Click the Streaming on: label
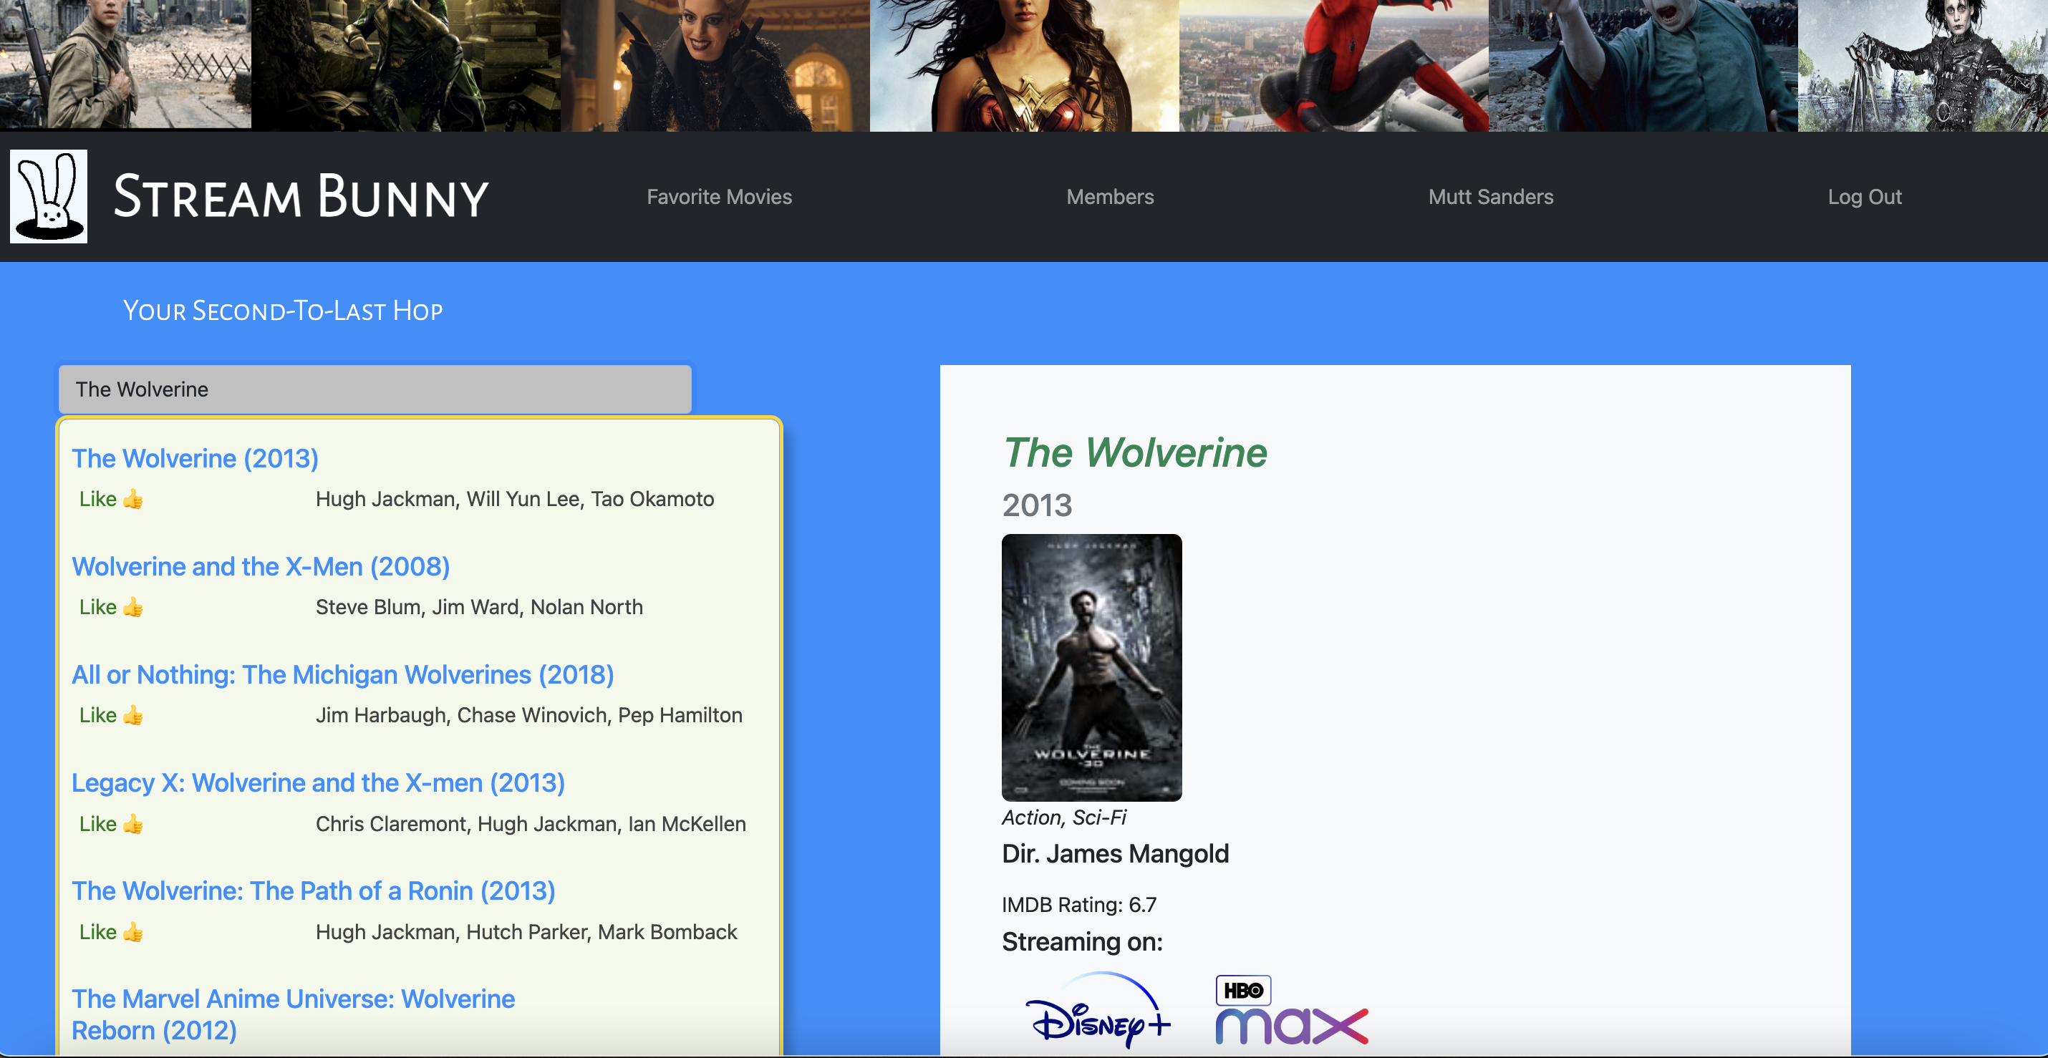Image resolution: width=2048 pixels, height=1058 pixels. click(x=1082, y=942)
